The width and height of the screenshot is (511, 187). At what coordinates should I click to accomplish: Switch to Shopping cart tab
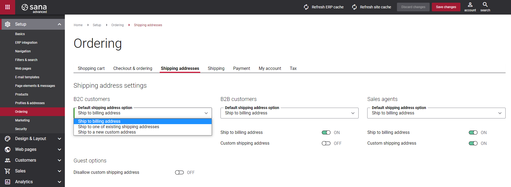tap(91, 69)
